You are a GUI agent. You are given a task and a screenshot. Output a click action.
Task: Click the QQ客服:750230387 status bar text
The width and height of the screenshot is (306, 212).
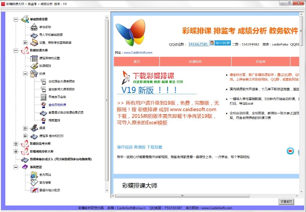pos(166,208)
